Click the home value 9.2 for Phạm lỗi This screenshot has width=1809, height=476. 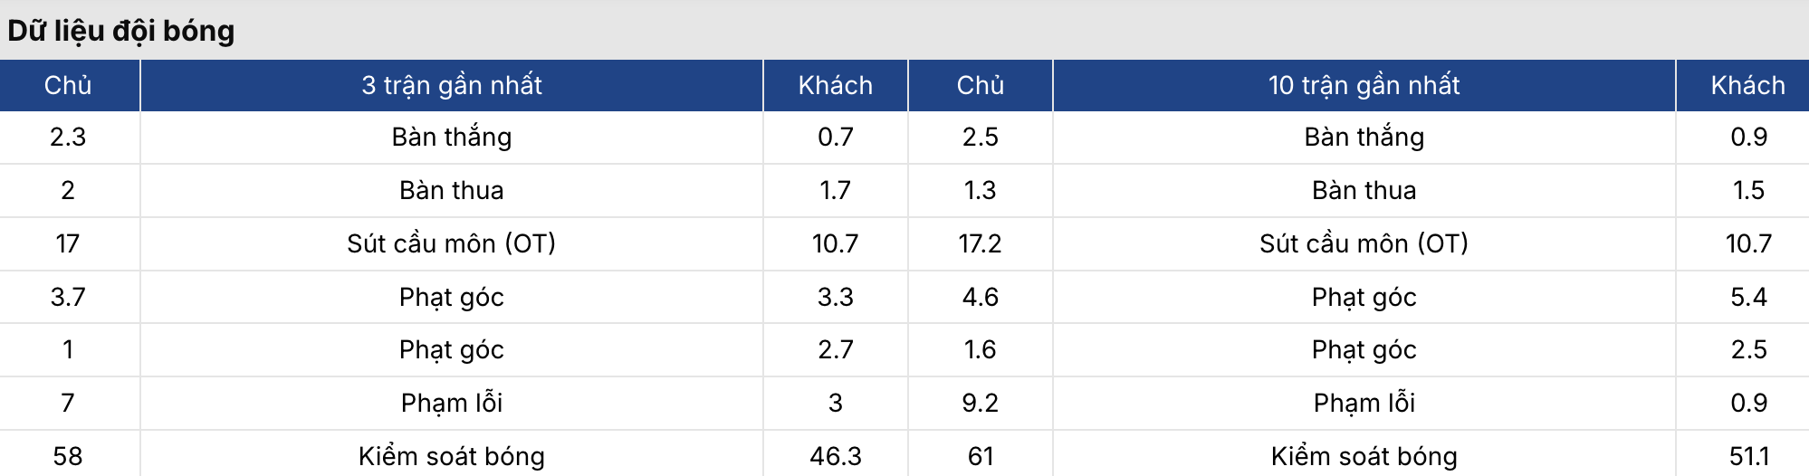tap(981, 403)
